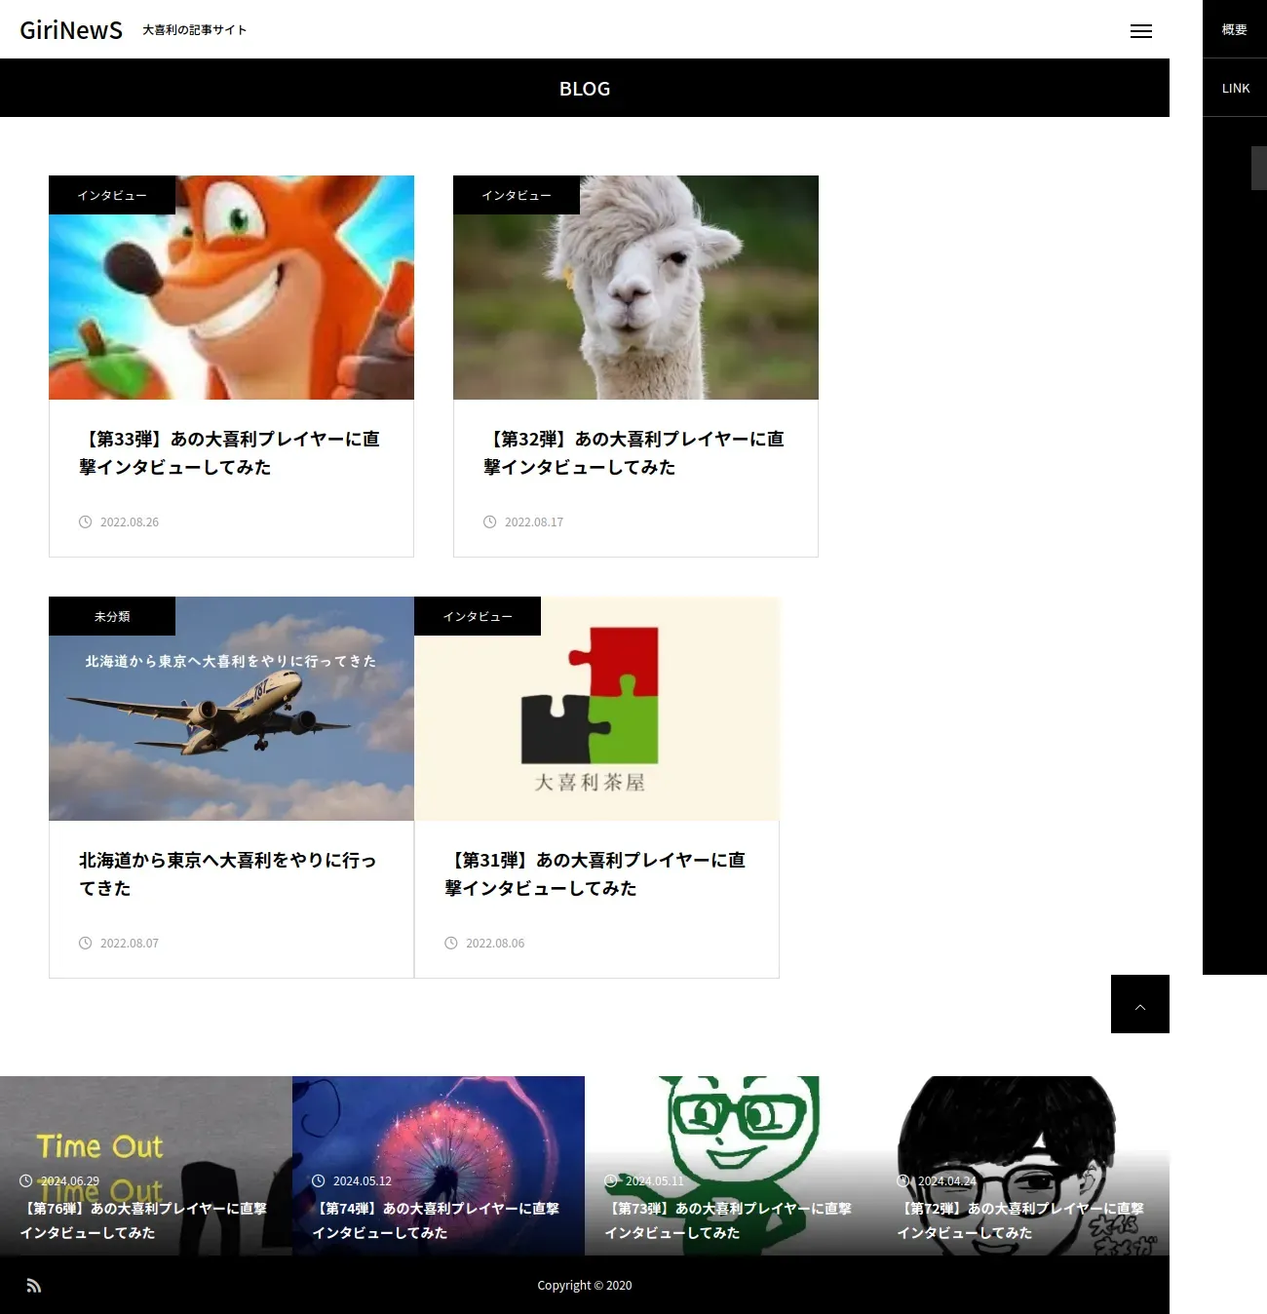Open the alpaca thumbnail for 第32弾
Viewport: 1267px width, 1314px height.
click(x=635, y=288)
